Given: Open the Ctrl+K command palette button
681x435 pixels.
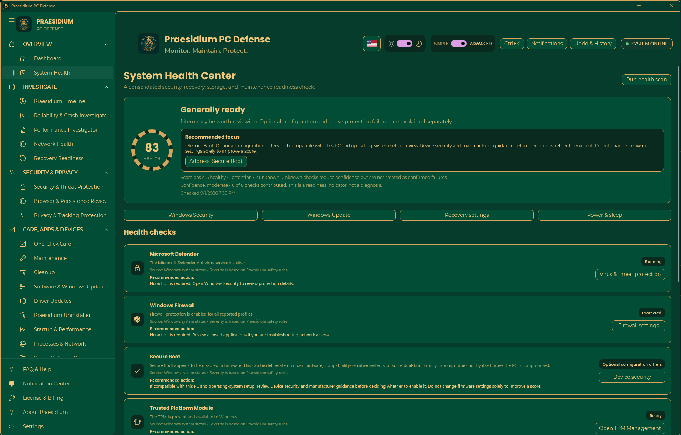Looking at the screenshot, I should pos(512,43).
